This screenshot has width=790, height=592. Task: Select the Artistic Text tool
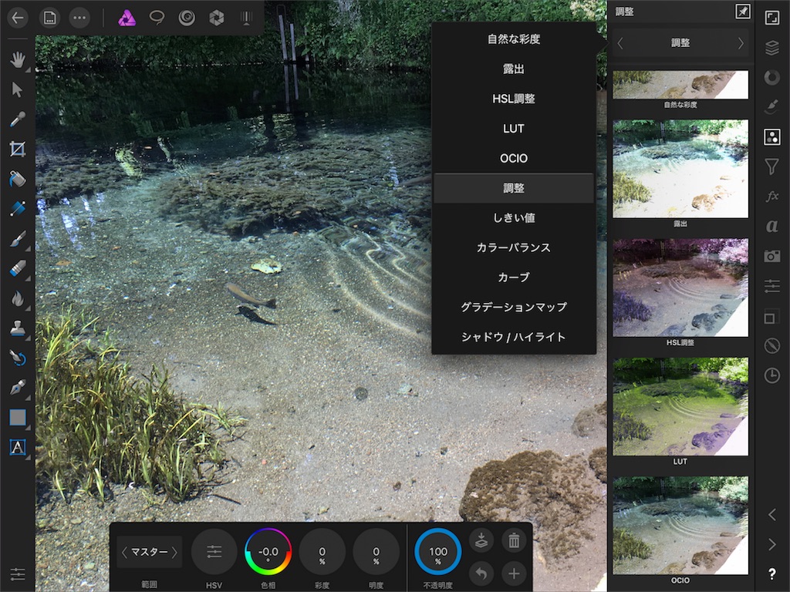click(17, 447)
